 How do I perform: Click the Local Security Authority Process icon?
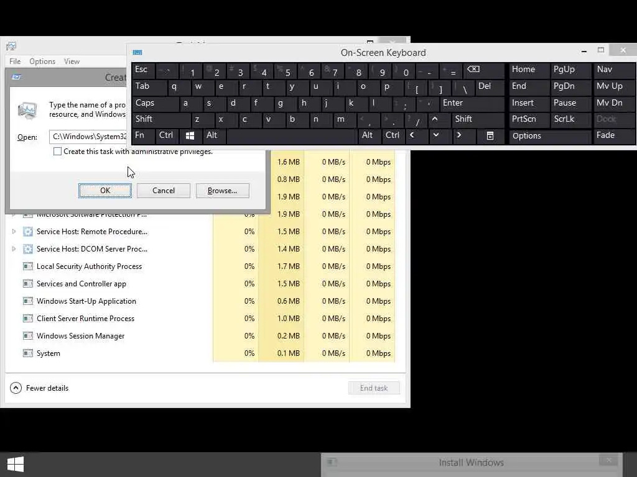(x=27, y=266)
